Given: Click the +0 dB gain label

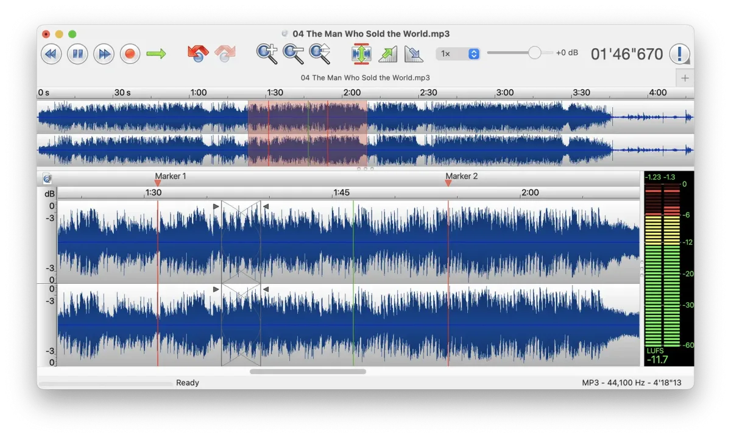Looking at the screenshot, I should tap(567, 53).
